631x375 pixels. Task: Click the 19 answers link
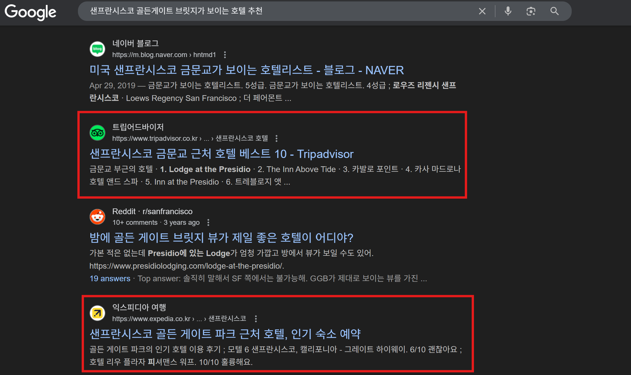[x=110, y=278]
